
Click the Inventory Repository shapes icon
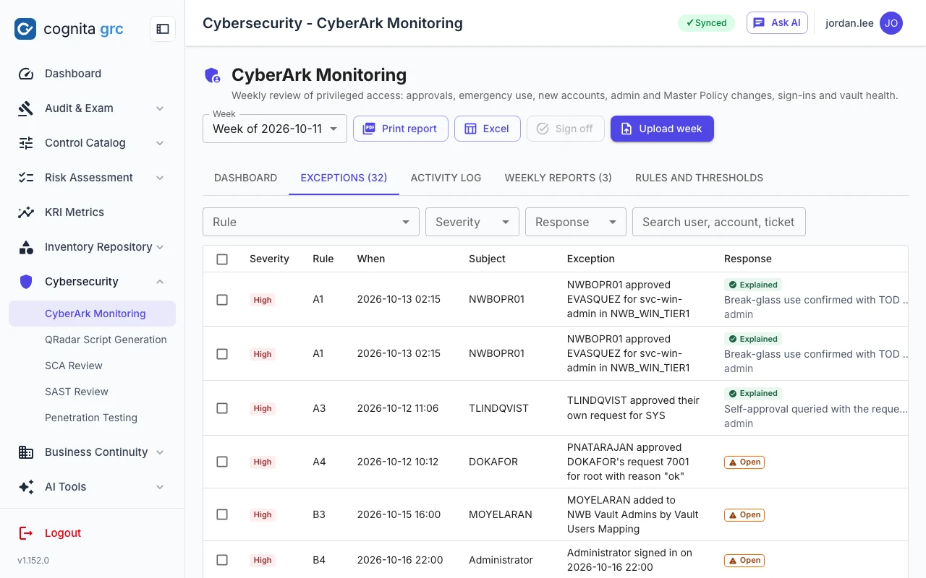tap(26, 247)
